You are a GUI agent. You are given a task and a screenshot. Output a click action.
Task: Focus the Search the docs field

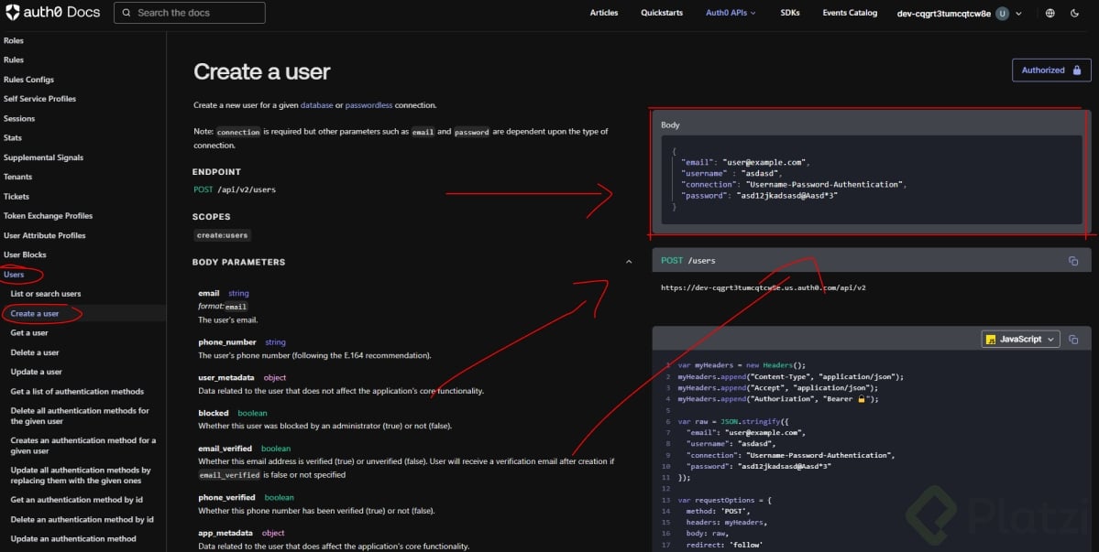pyautogui.click(x=189, y=13)
